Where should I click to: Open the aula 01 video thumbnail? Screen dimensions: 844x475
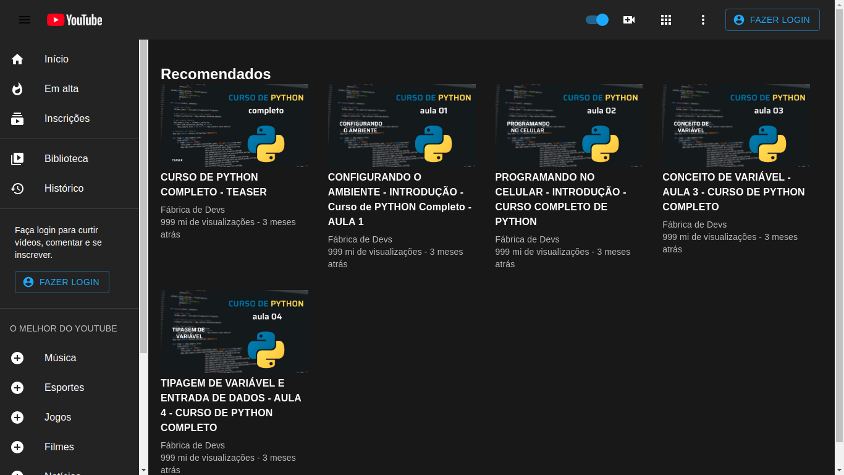[x=402, y=126]
